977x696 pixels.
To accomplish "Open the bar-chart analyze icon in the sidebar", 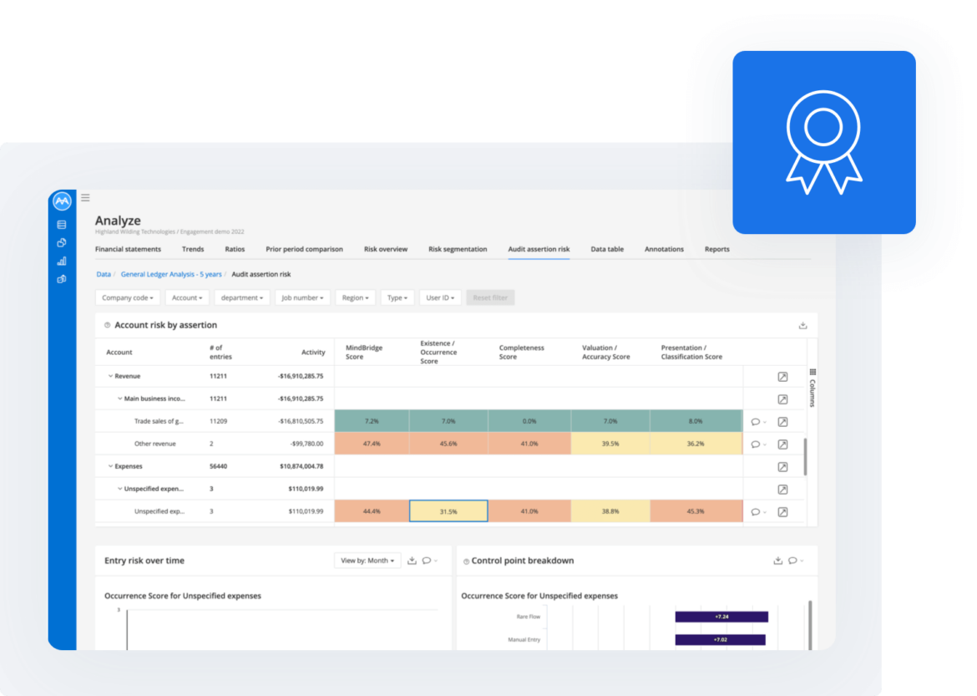I will [61, 261].
